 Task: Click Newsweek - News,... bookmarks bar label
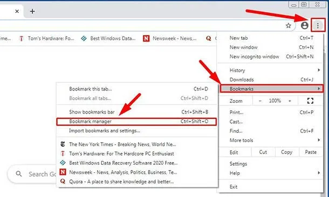(x=175, y=39)
